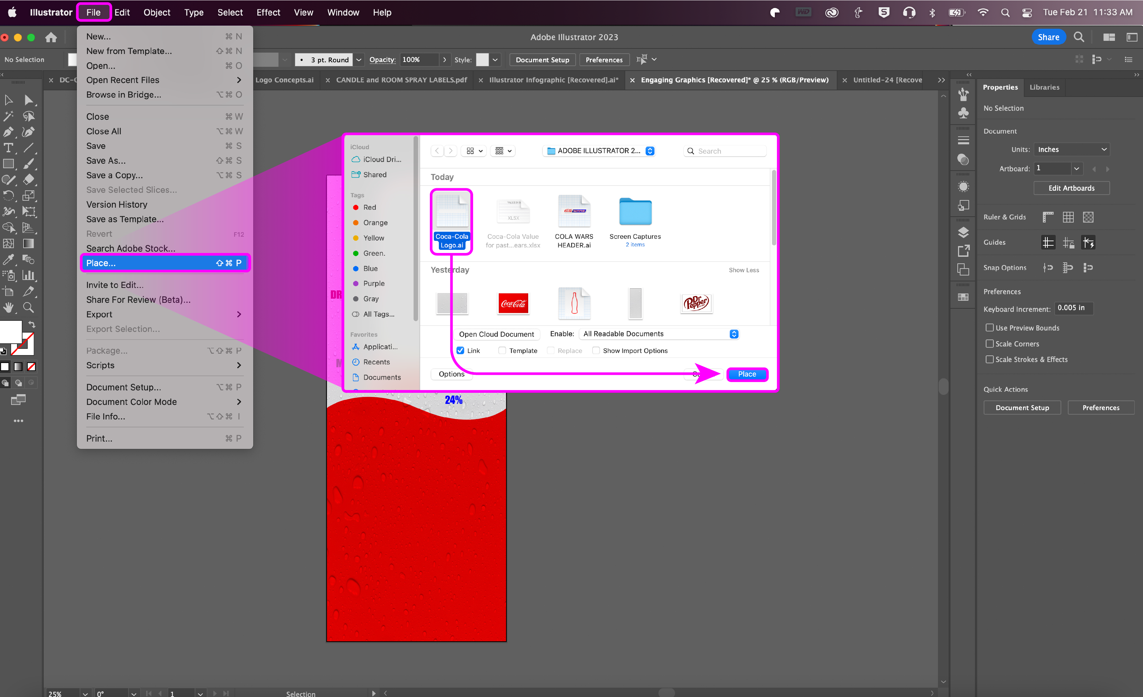Open the 3 pt. Round stroke dropdown
The width and height of the screenshot is (1143, 697).
point(358,60)
